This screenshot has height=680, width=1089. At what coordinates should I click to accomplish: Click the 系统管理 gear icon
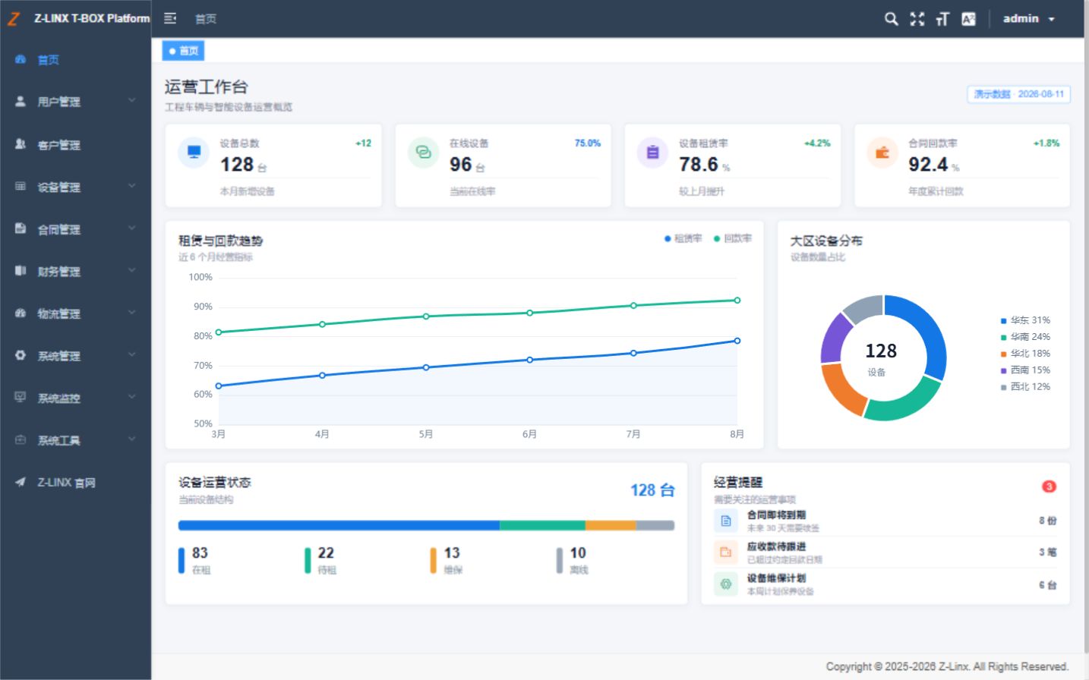pyautogui.click(x=21, y=355)
